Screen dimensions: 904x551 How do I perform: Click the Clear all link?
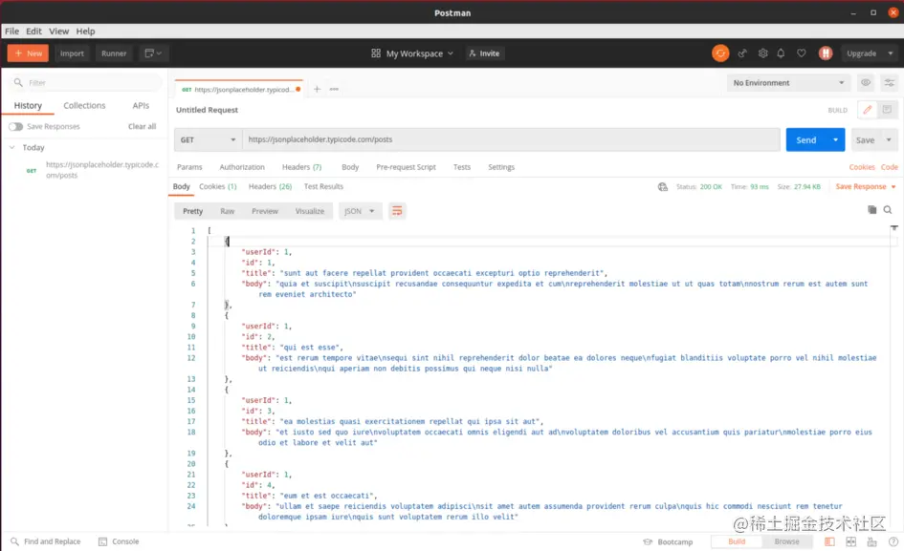click(x=142, y=127)
